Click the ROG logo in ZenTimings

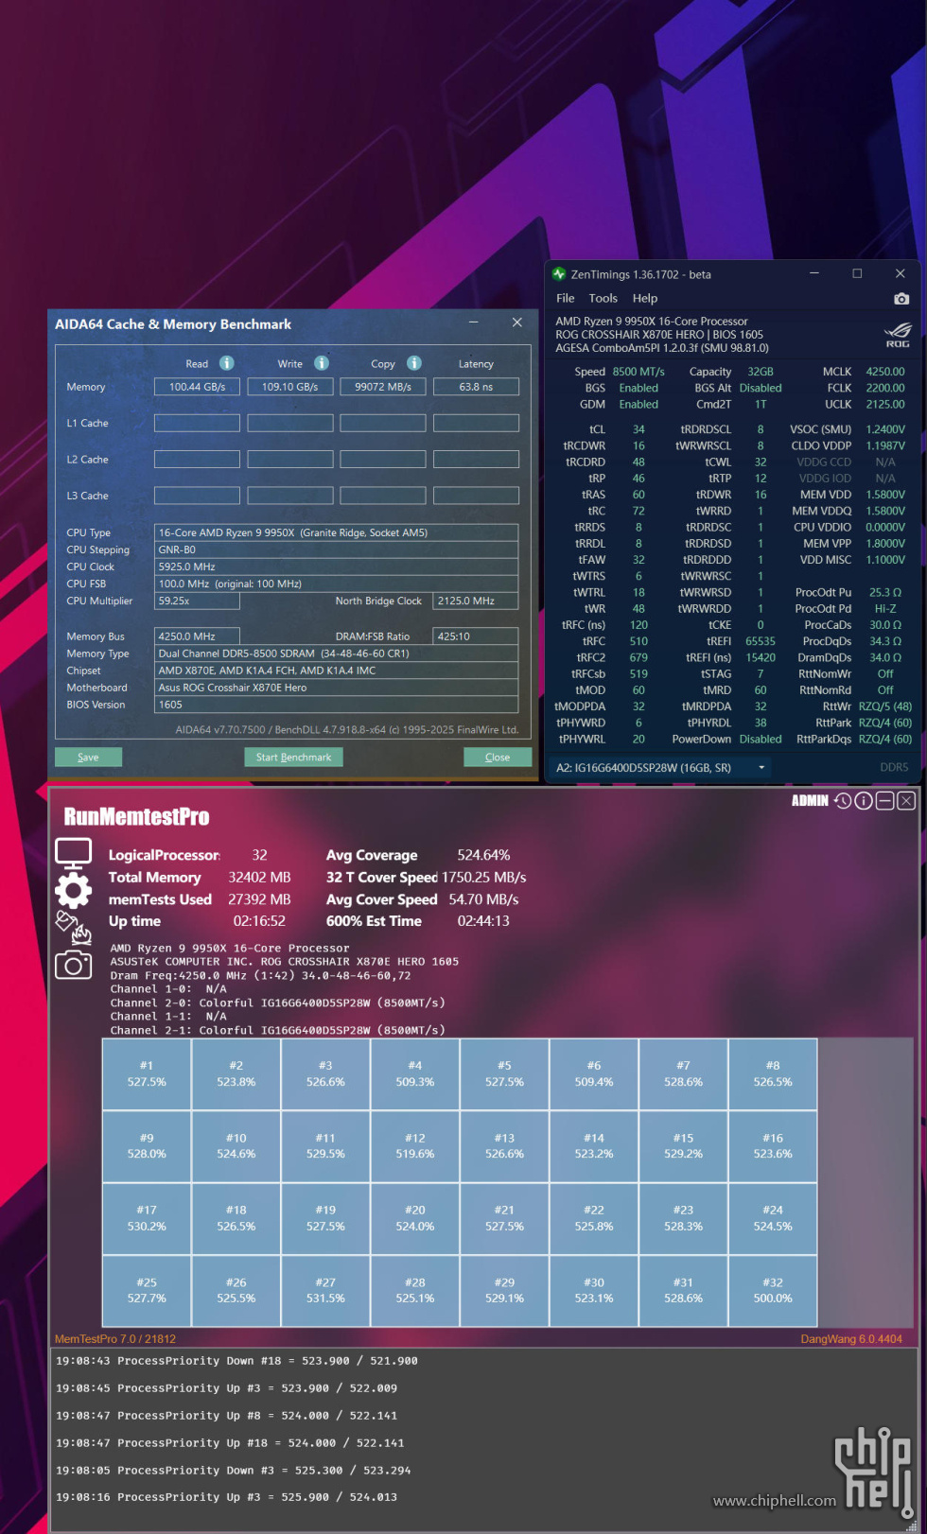[897, 336]
